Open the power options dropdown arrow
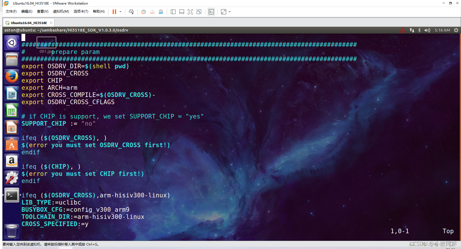The height and width of the screenshot is (249, 461). click(x=120, y=12)
